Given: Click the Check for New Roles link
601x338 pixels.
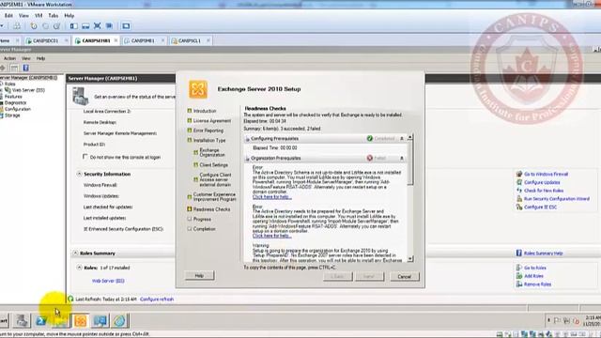Looking at the screenshot, I should pos(544,191).
